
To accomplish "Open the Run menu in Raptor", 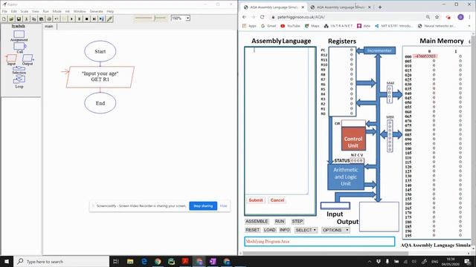I will (46, 11).
